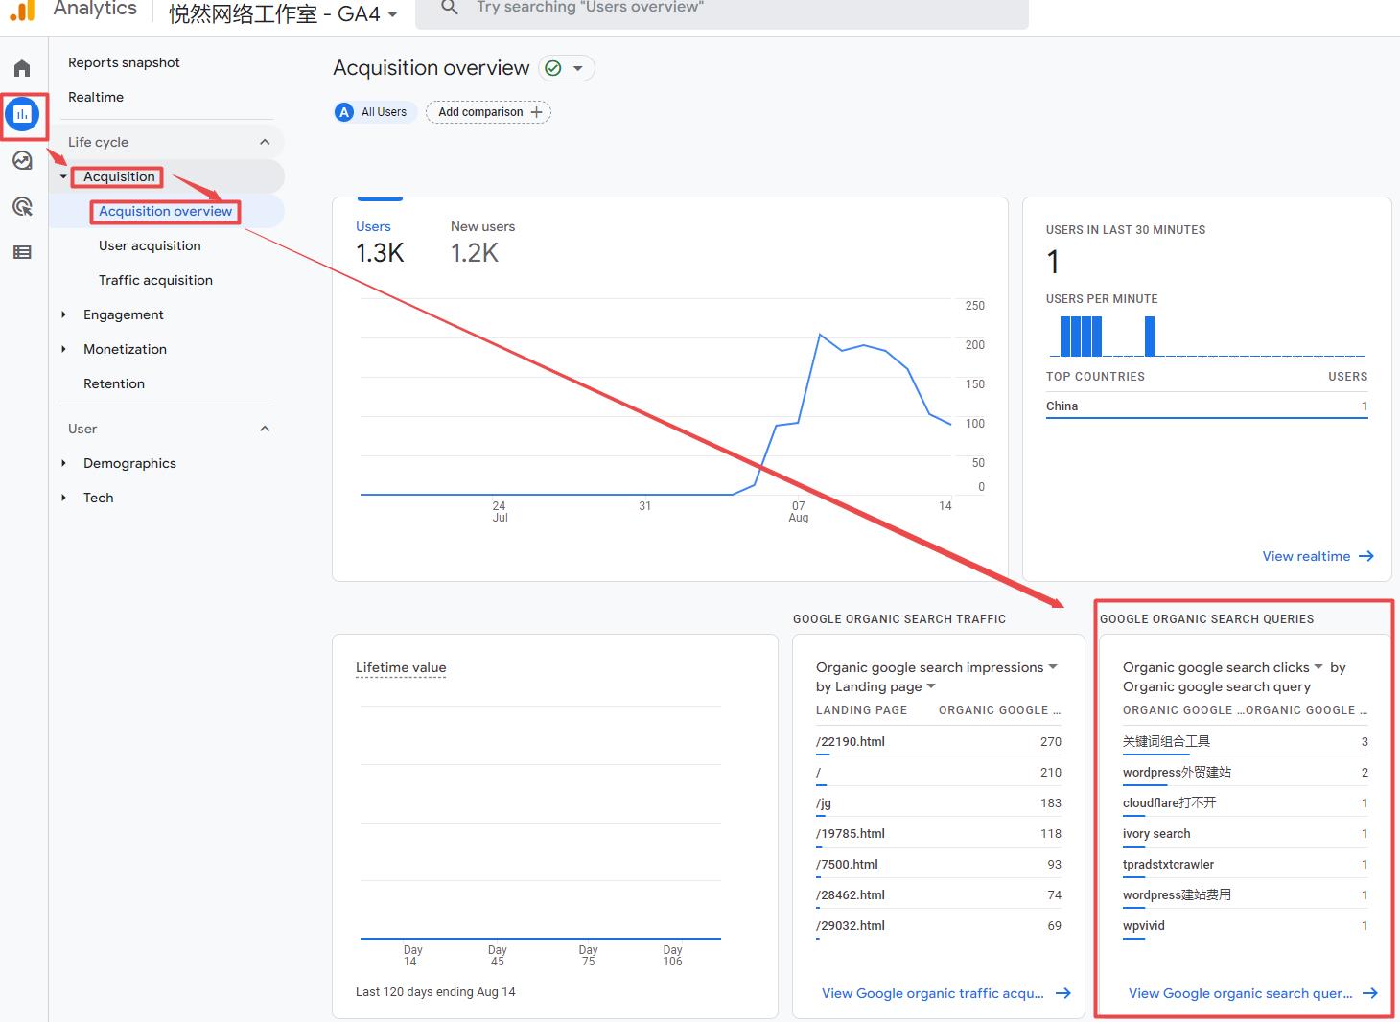This screenshot has height=1022, width=1400.
Task: Collapse the Life cycle section
Action: click(x=265, y=142)
